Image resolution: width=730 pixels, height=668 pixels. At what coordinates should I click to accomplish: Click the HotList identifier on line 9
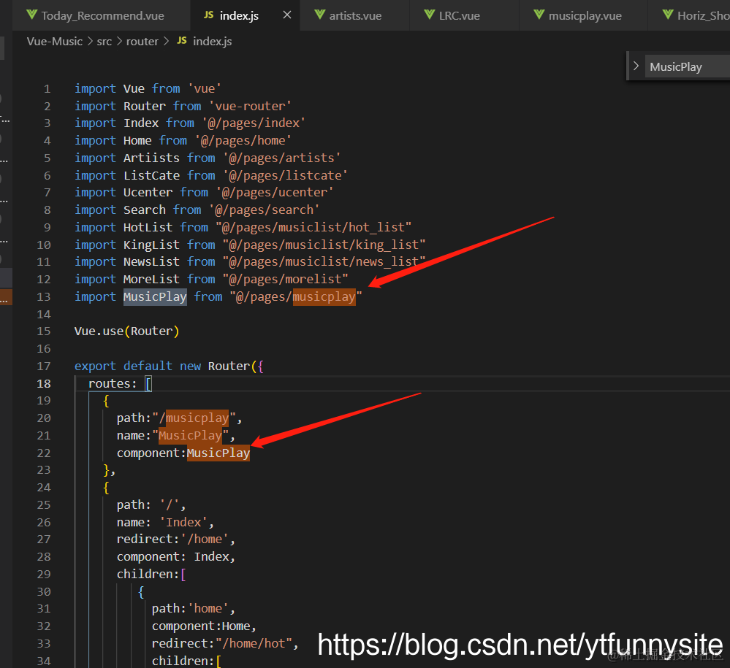[148, 228]
